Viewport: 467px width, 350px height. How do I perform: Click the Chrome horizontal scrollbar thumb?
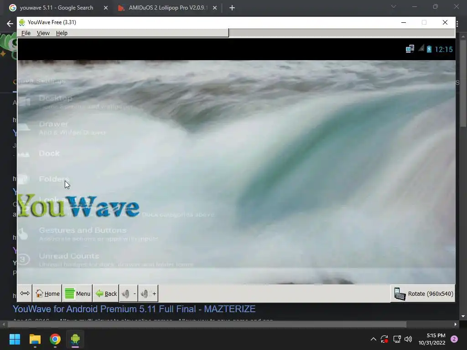pos(207,324)
